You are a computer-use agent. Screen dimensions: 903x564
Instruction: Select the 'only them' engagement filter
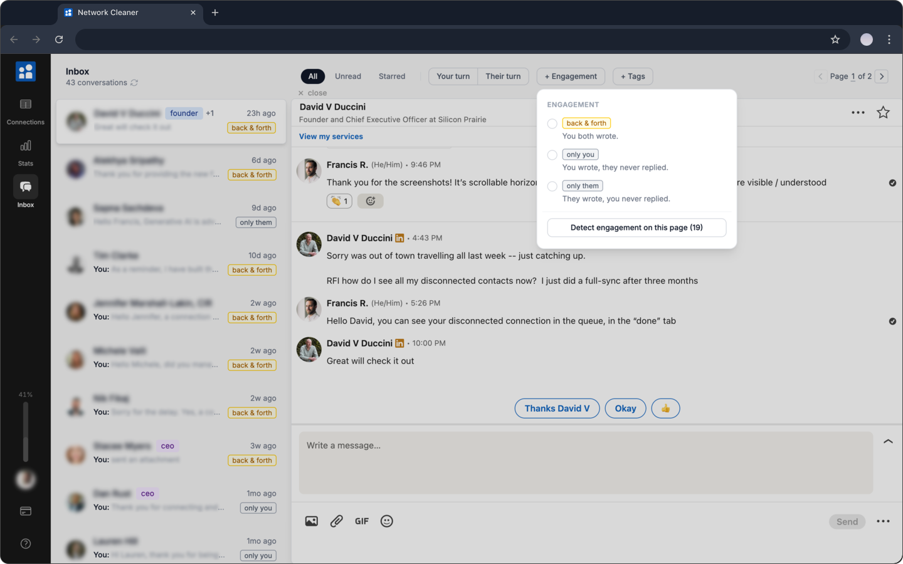552,187
